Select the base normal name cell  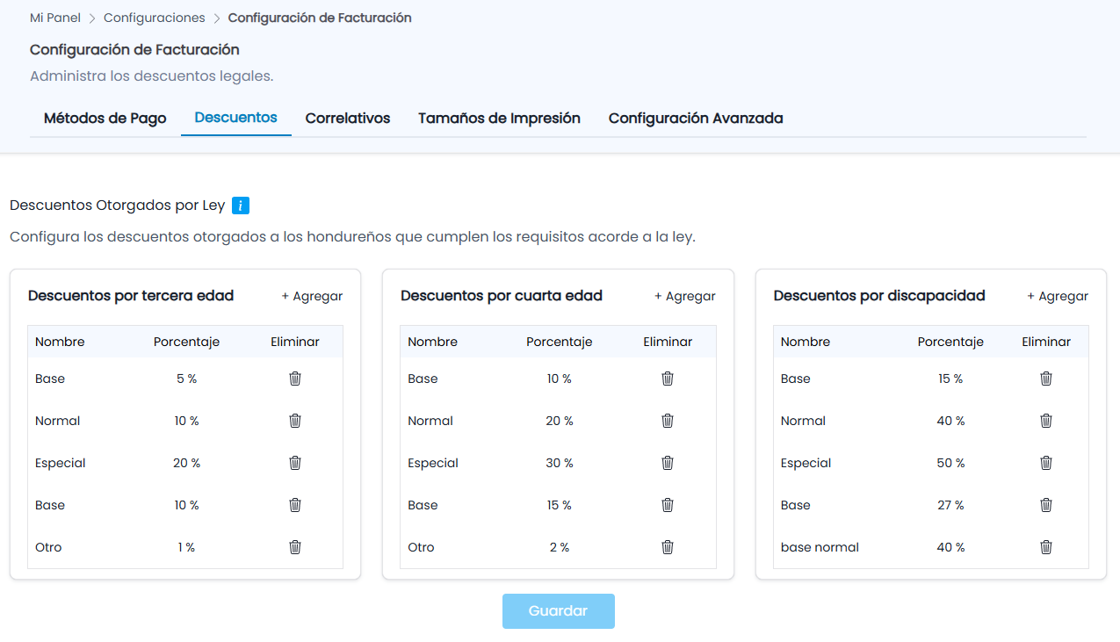[x=820, y=547]
